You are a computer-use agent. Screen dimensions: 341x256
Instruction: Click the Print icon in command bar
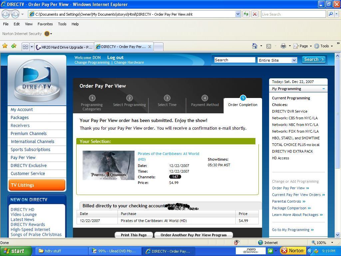tap(283, 46)
